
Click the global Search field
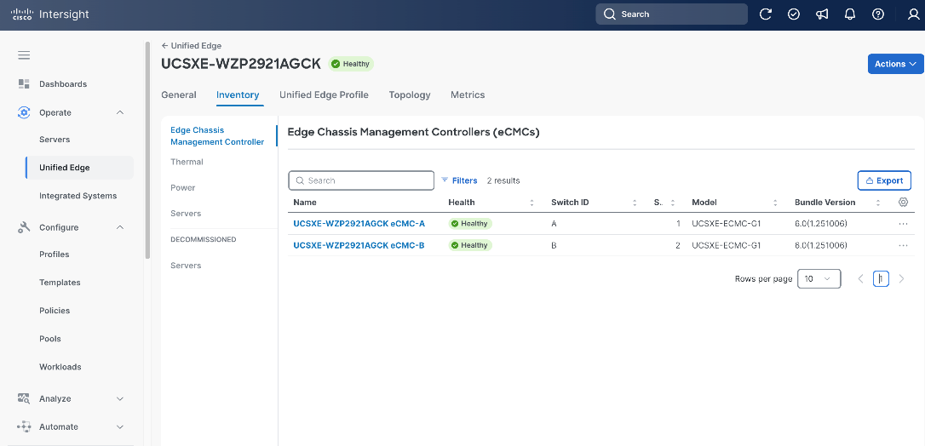click(671, 14)
